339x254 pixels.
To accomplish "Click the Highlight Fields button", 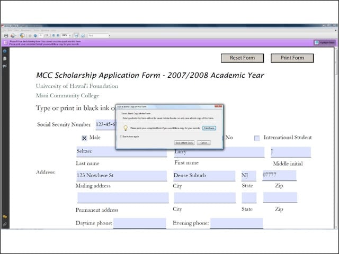I will (325, 43).
